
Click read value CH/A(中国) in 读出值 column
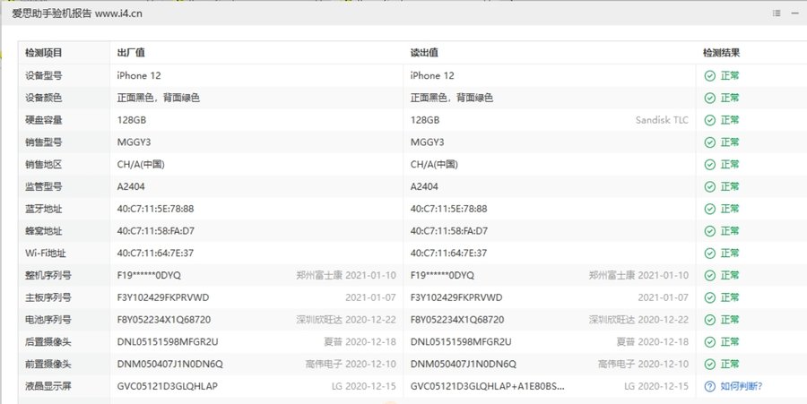tap(434, 165)
